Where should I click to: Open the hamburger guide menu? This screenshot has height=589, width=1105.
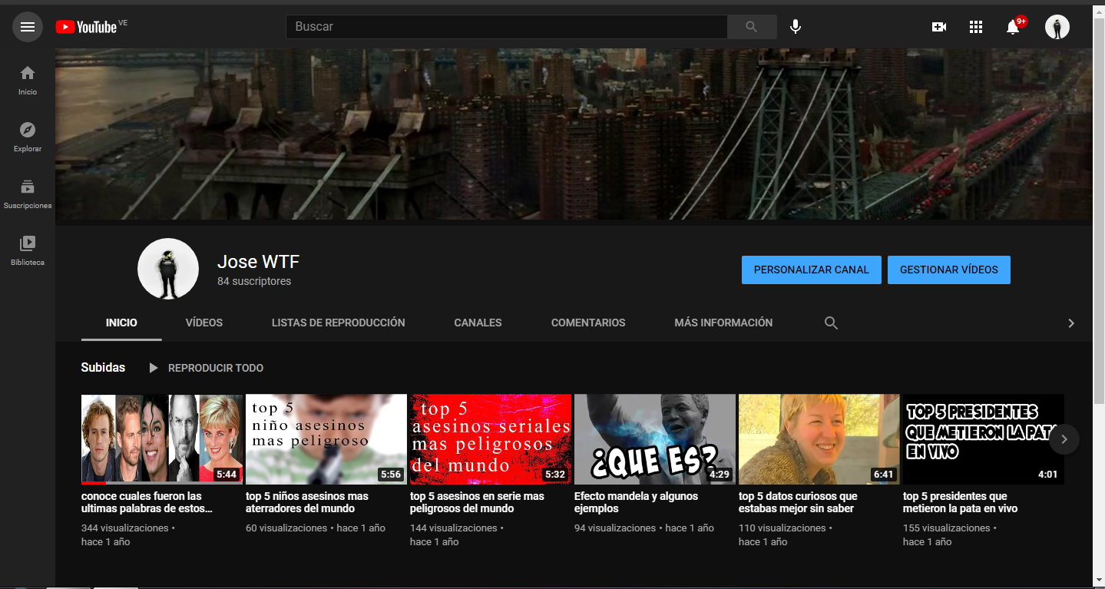click(x=28, y=27)
